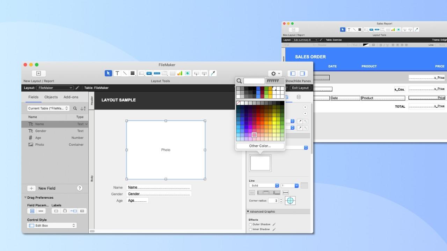This screenshot has width=447, height=251.
Task: Click the Exit Layout button
Action: (300, 88)
